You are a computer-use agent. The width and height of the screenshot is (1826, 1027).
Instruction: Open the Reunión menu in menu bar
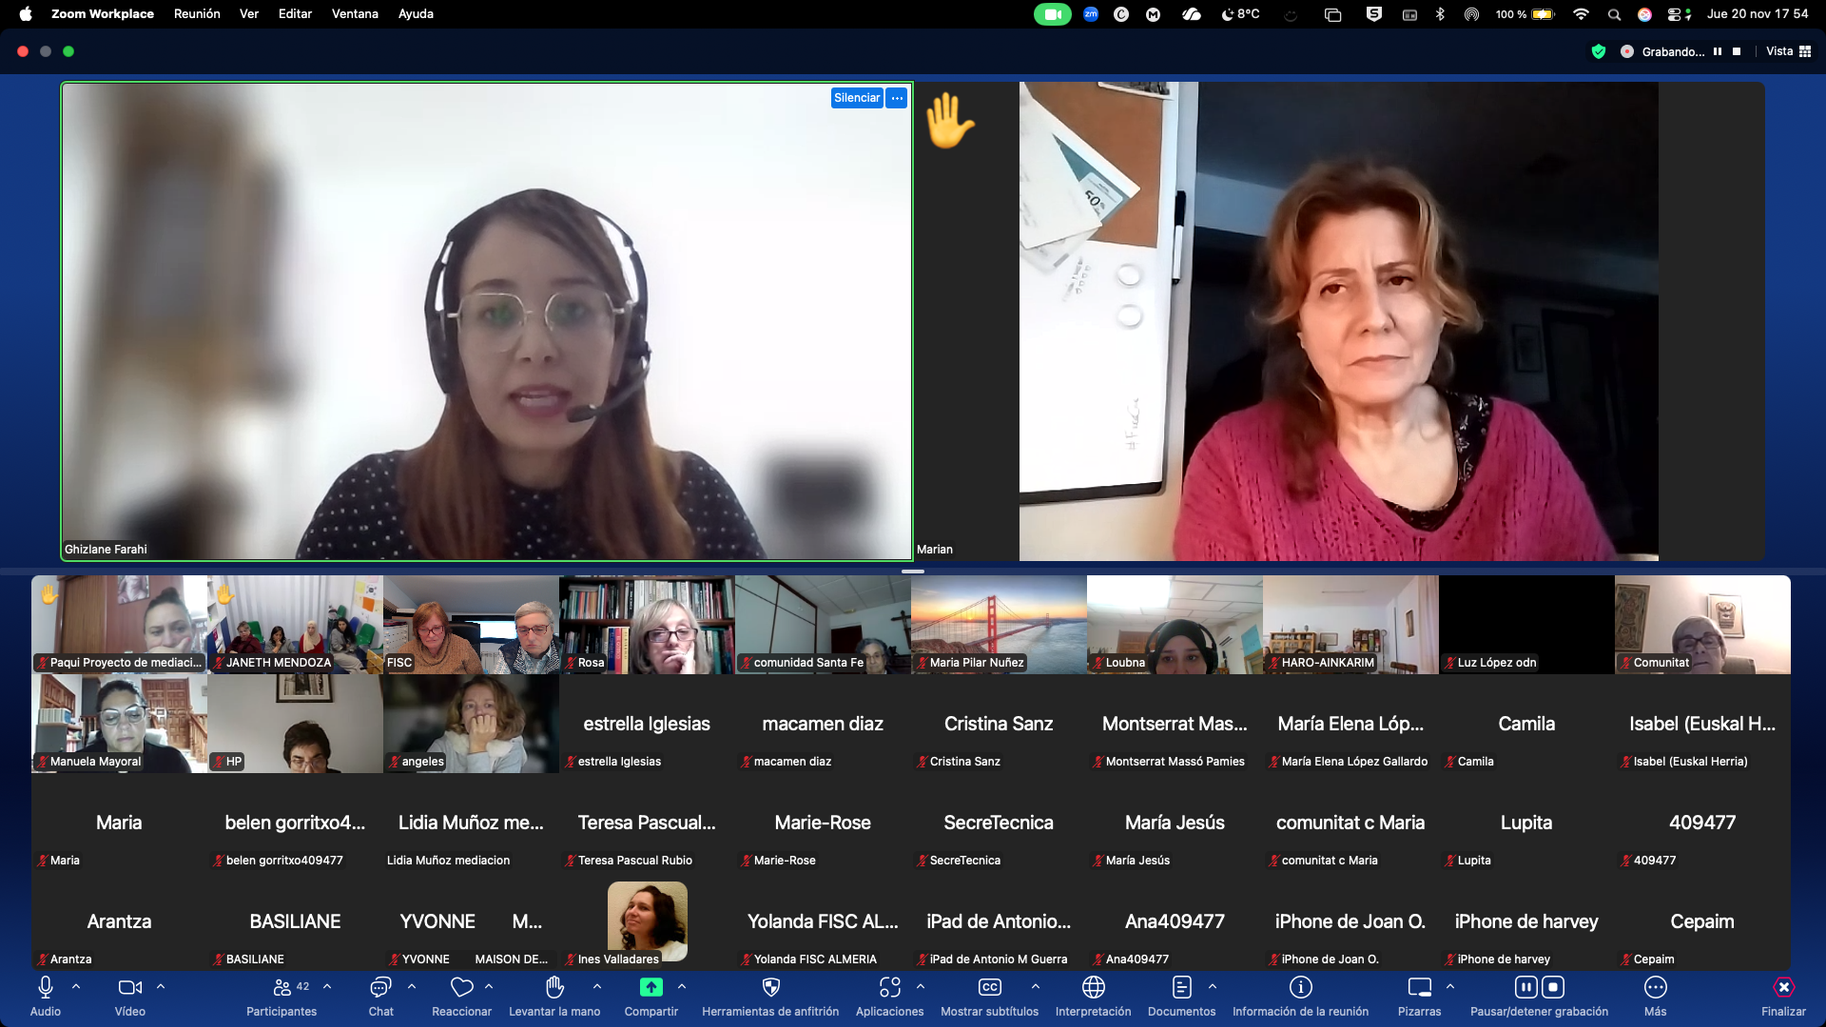197,13
